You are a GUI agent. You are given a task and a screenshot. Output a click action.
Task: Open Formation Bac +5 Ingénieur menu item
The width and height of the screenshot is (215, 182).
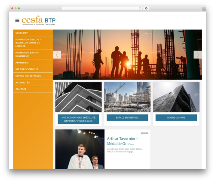click(33, 54)
